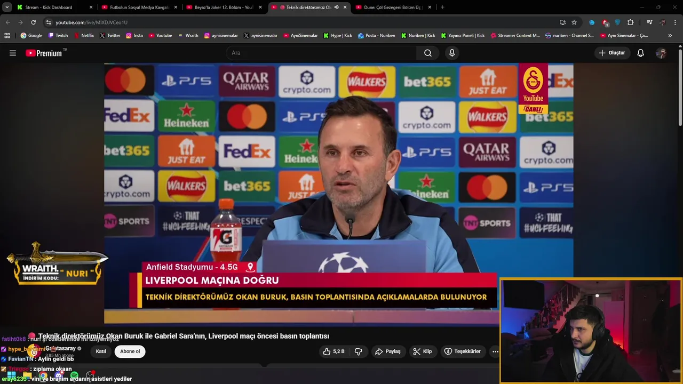Click the search magnifier button
This screenshot has height=384, width=683.
click(428, 53)
